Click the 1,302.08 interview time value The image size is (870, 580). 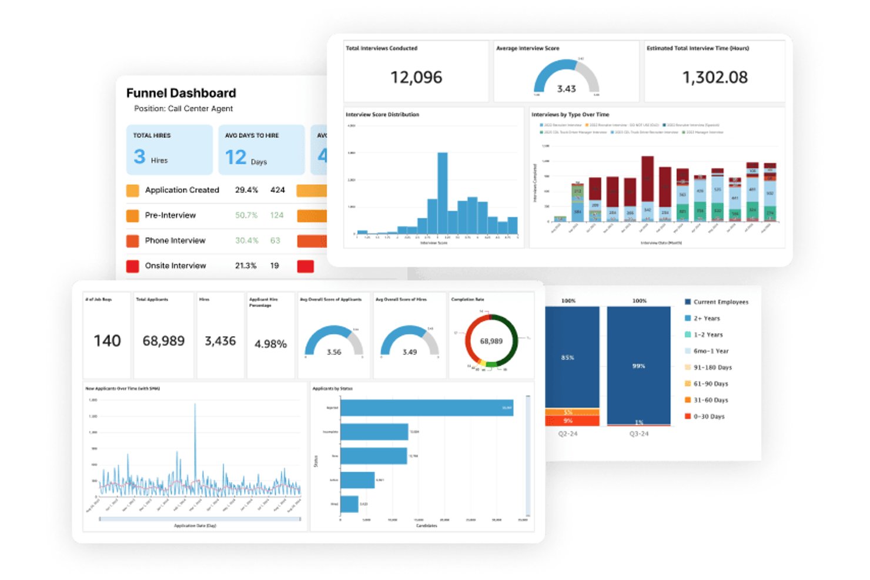click(715, 78)
